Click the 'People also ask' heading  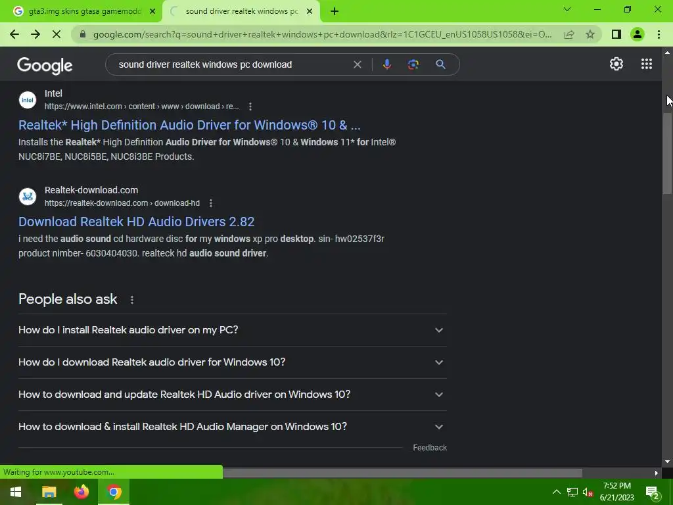tap(68, 299)
